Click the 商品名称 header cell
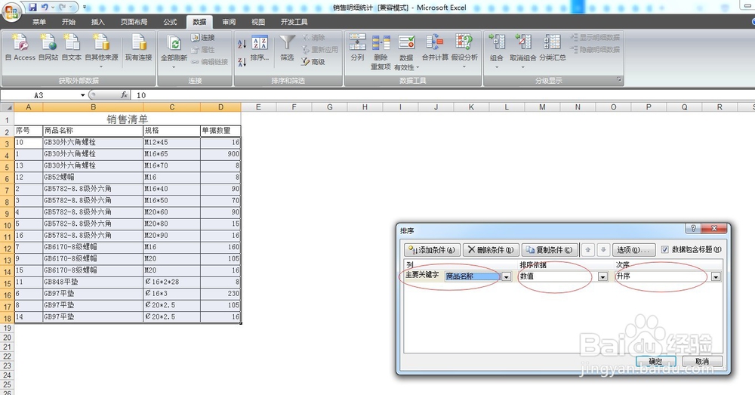755x395 pixels. (93, 131)
